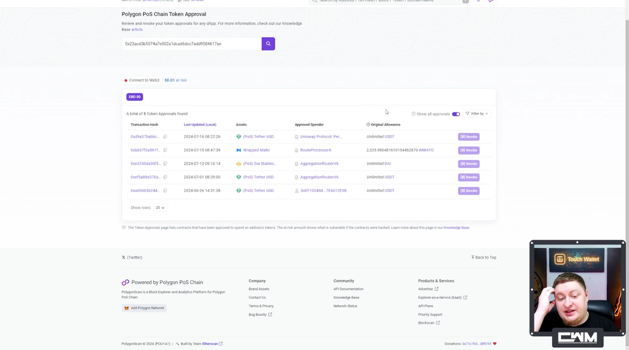Viewport: 629px width, 350px height.
Task: Open the RouteProcessor4 spender link
Action: 316,150
